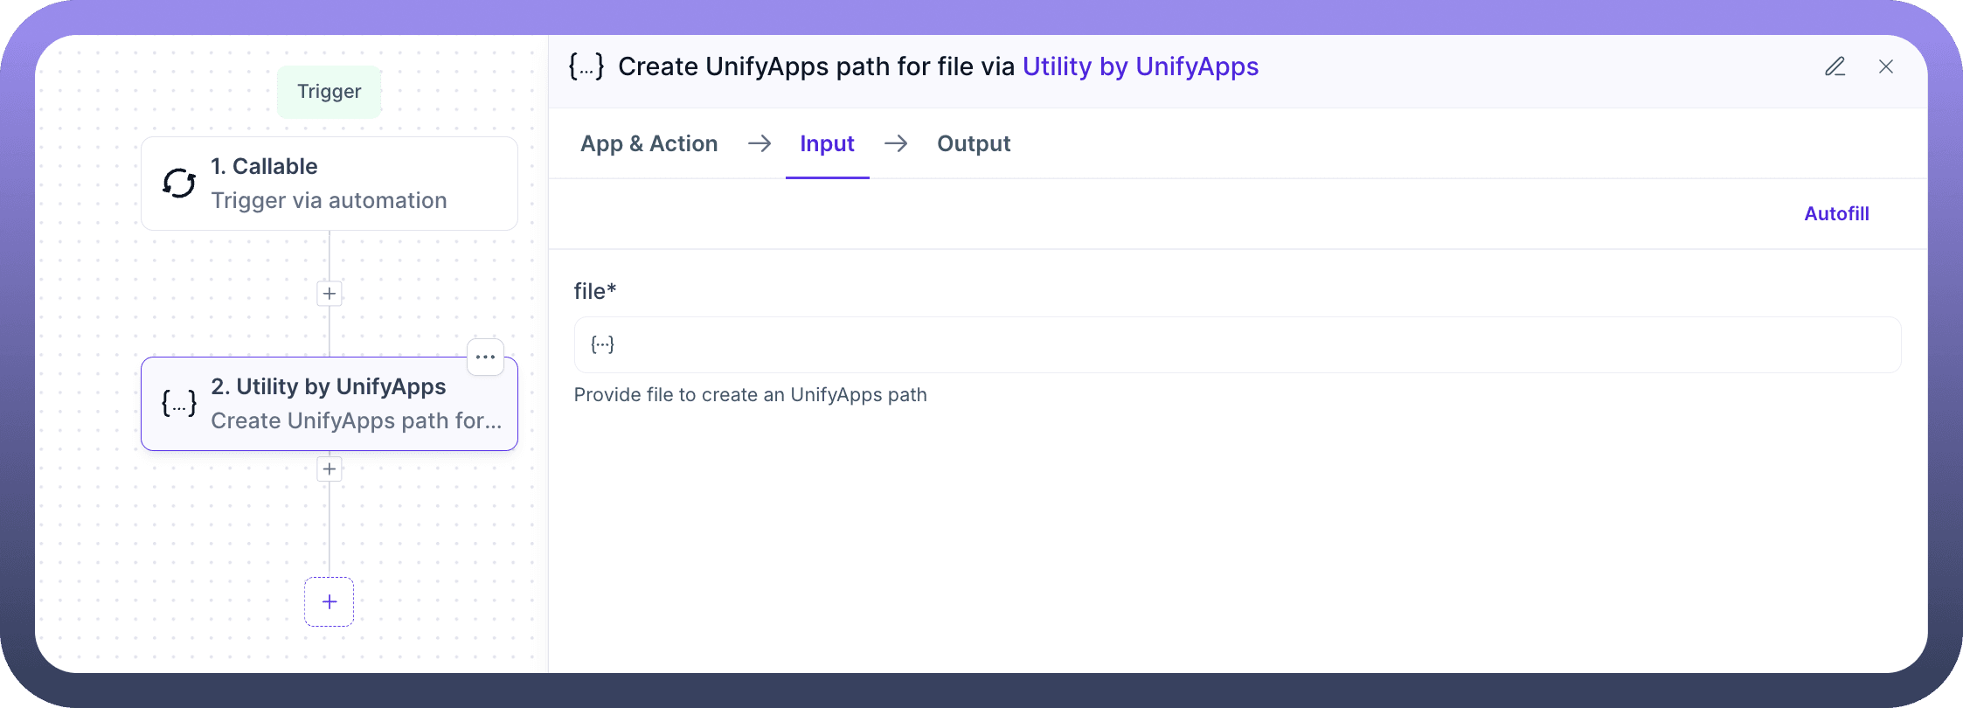Click curly braces icon in panel title
The height and width of the screenshot is (708, 1963).
[x=586, y=66]
